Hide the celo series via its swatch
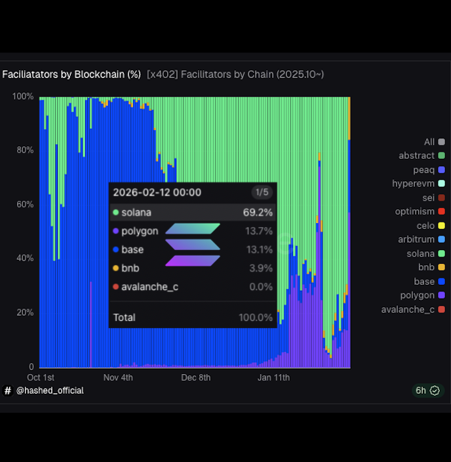The width and height of the screenshot is (451, 462). [441, 226]
